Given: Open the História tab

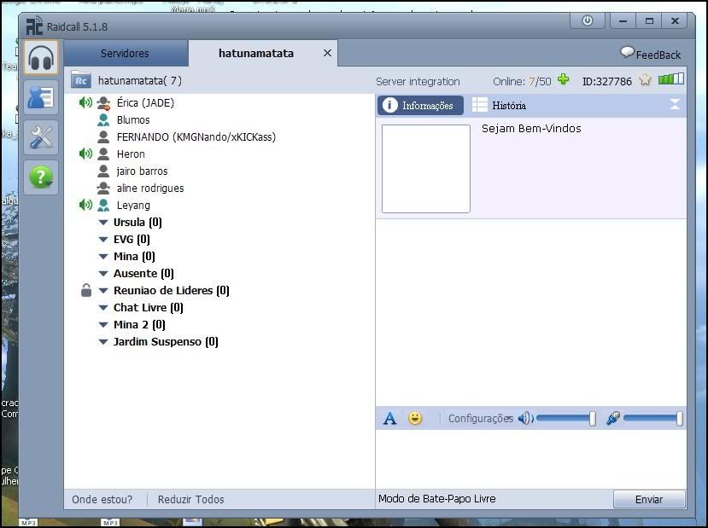Looking at the screenshot, I should [499, 105].
